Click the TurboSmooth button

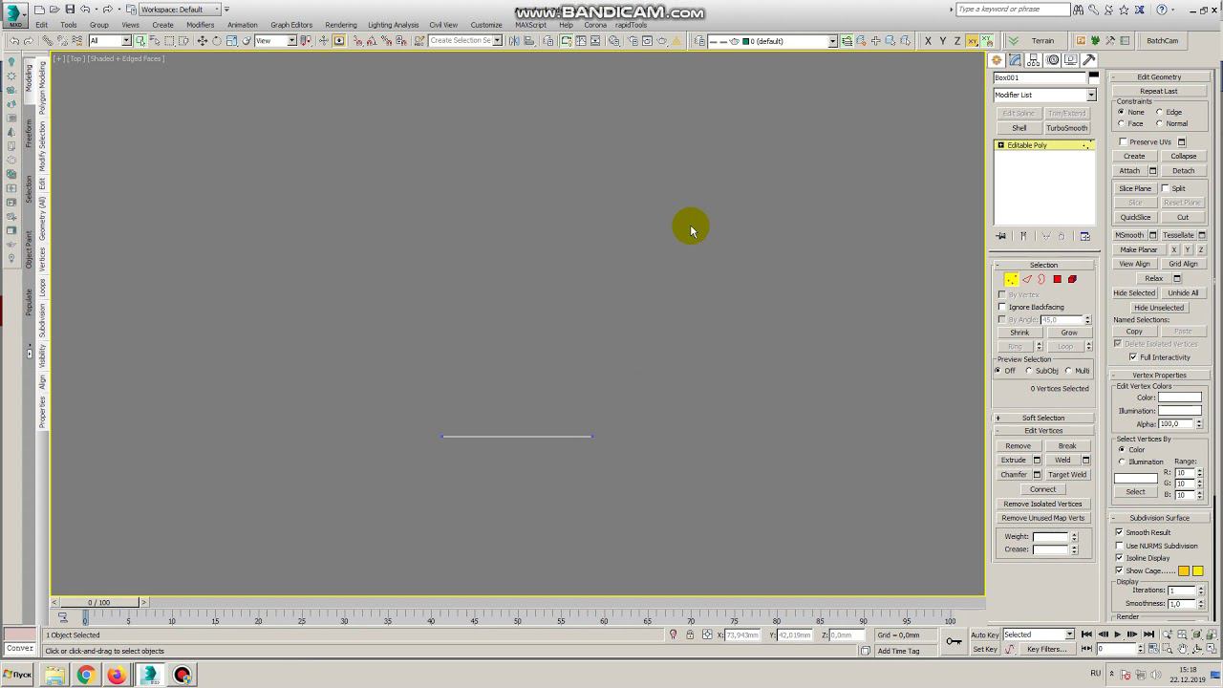tap(1066, 128)
